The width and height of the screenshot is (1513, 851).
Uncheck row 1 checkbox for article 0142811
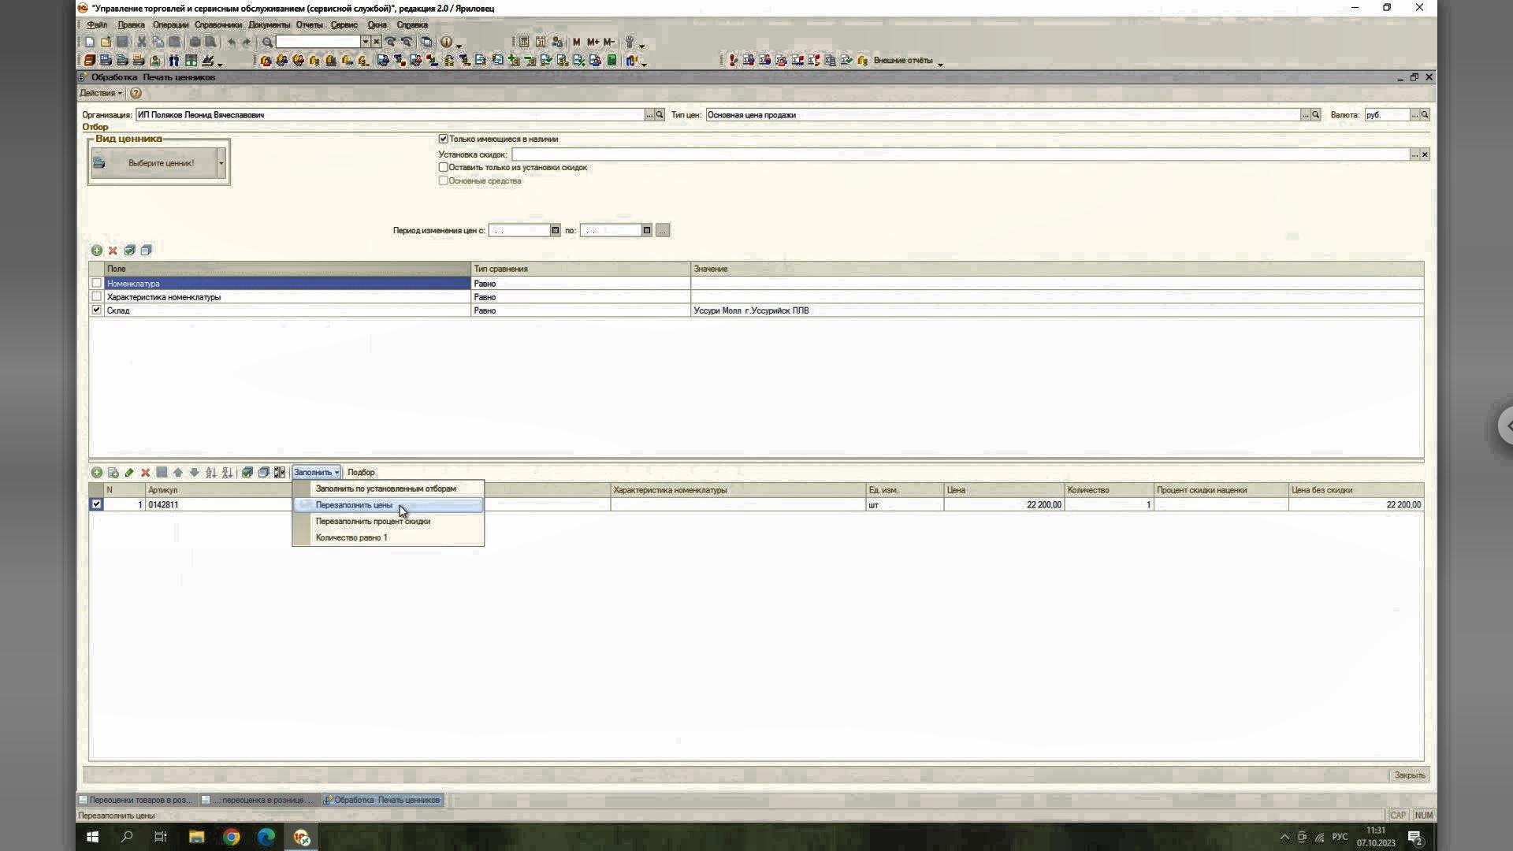tap(96, 504)
